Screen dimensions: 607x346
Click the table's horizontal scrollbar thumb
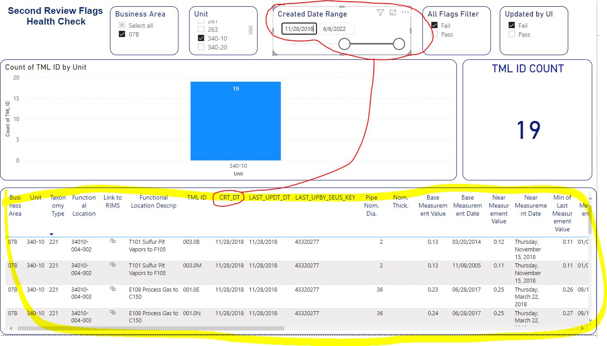pyautogui.click(x=151, y=329)
